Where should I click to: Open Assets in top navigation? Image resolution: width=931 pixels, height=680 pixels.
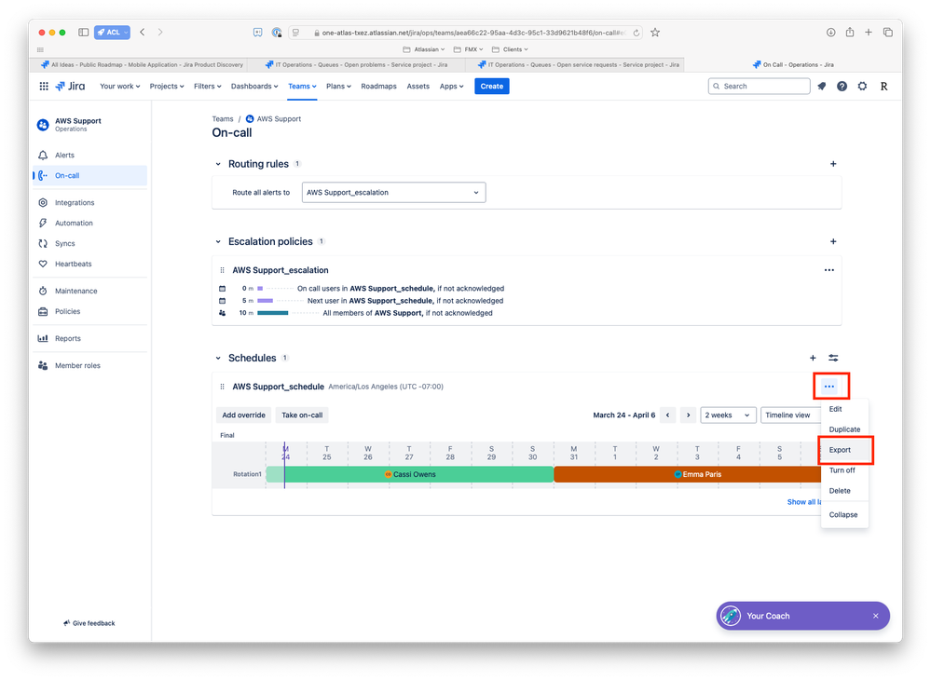click(x=418, y=86)
